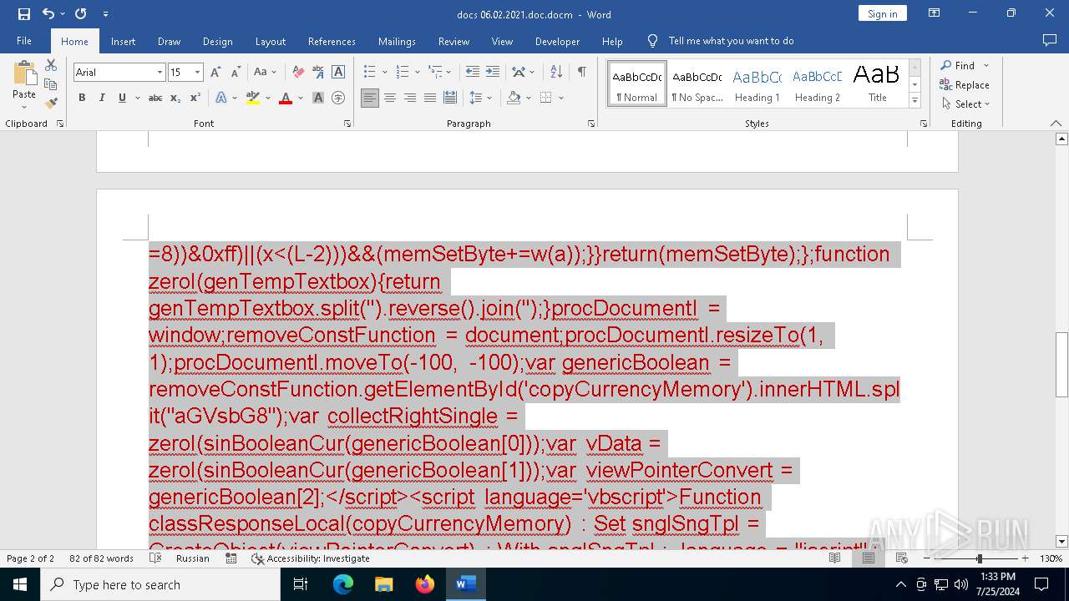The image size is (1069, 601).
Task: Click the Sign in button
Action: pyautogui.click(x=882, y=13)
